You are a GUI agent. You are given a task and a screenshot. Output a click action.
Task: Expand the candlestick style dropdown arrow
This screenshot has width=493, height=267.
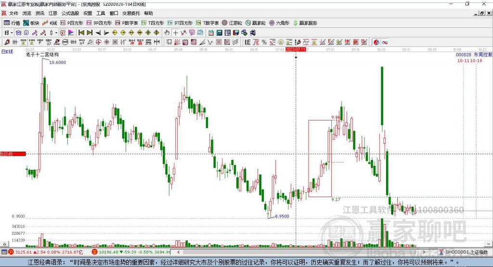click(56, 33)
